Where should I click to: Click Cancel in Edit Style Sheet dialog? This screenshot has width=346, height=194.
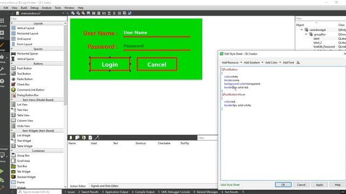click(x=301, y=185)
